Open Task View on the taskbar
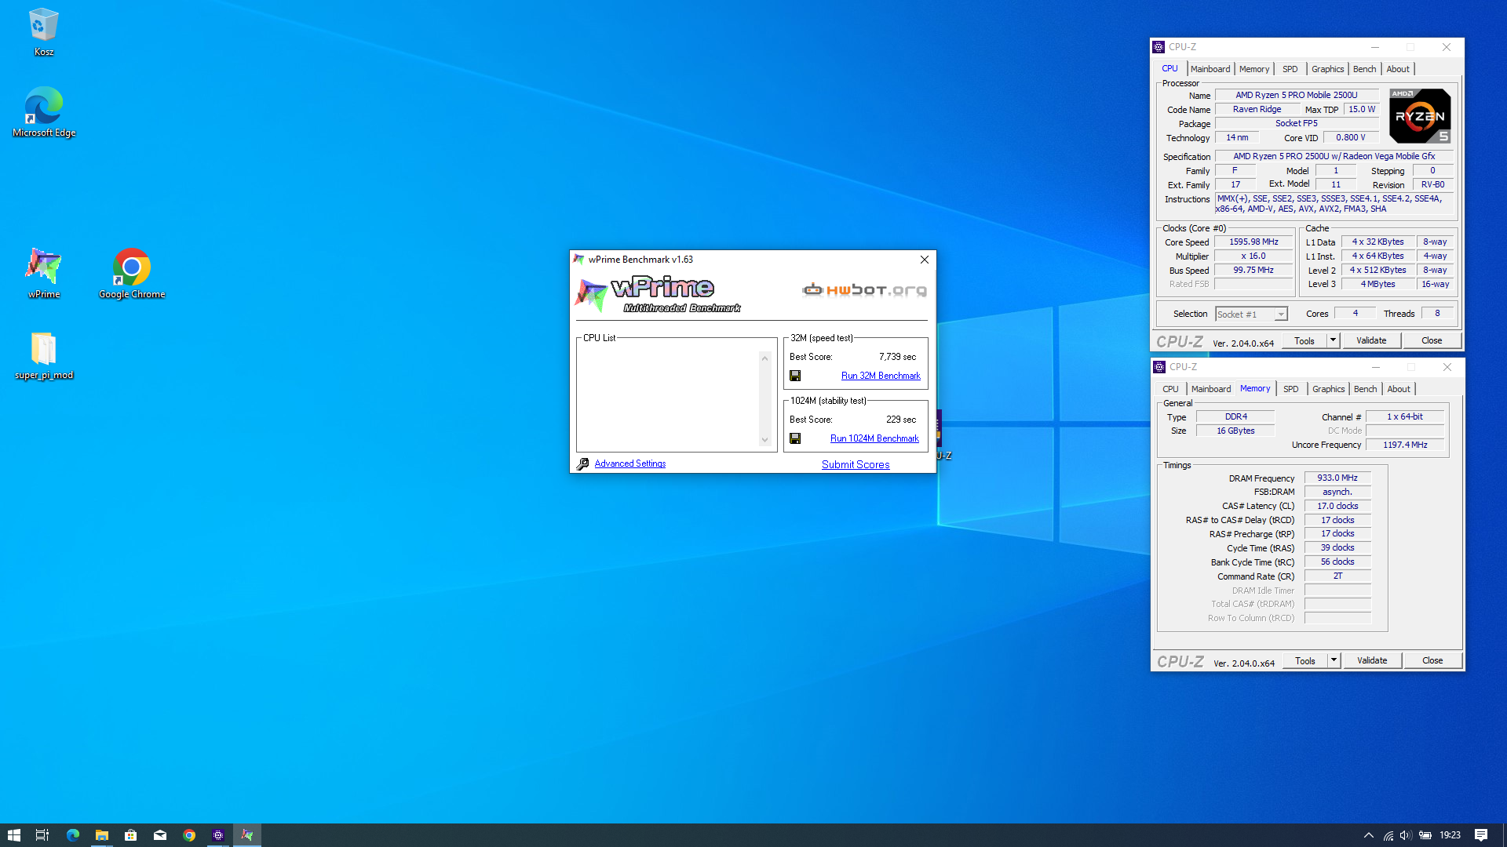Image resolution: width=1507 pixels, height=847 pixels. pos(42,835)
